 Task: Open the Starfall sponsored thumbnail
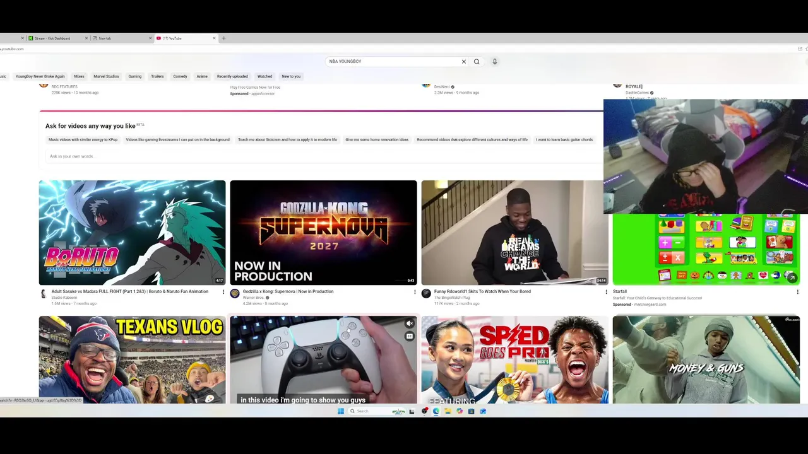click(x=706, y=250)
